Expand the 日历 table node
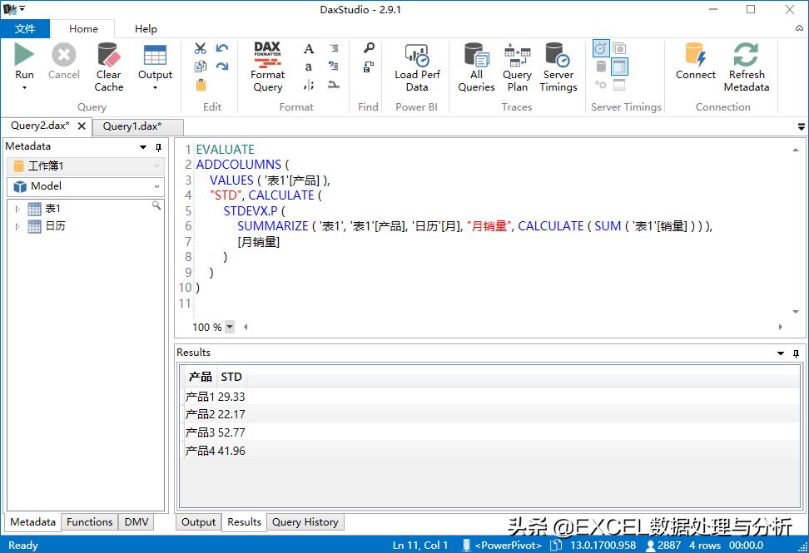Viewport: 809px width, 553px height. pyautogui.click(x=17, y=226)
